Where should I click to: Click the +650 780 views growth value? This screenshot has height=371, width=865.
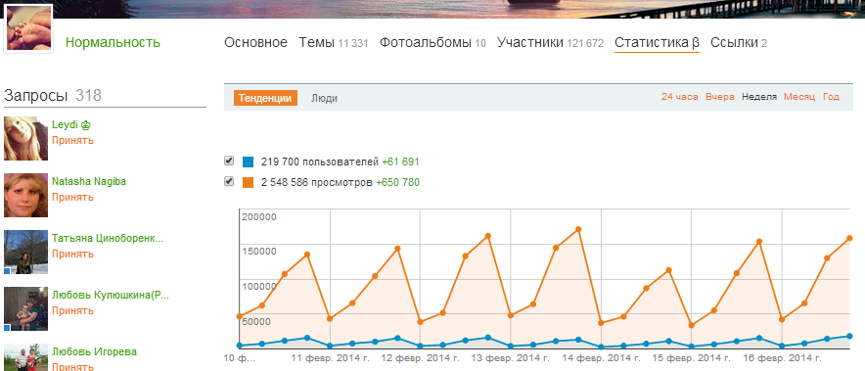point(397,182)
